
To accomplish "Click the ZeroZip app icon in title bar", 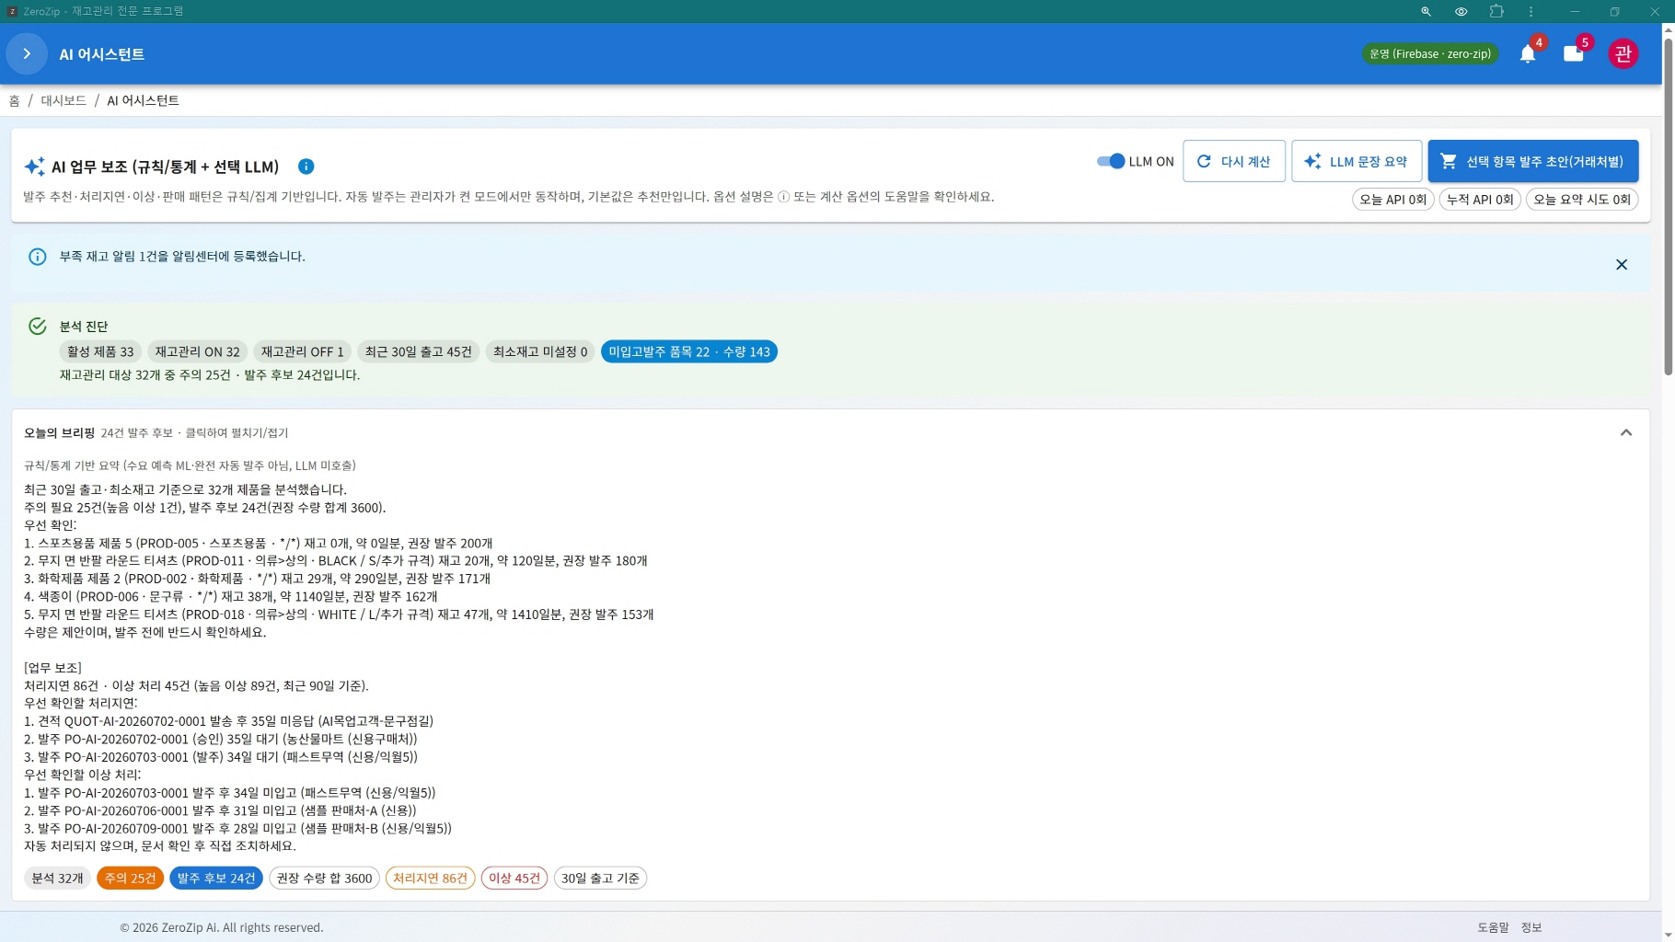I will click(12, 11).
